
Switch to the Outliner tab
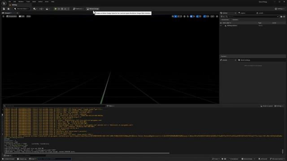pyautogui.click(x=225, y=13)
